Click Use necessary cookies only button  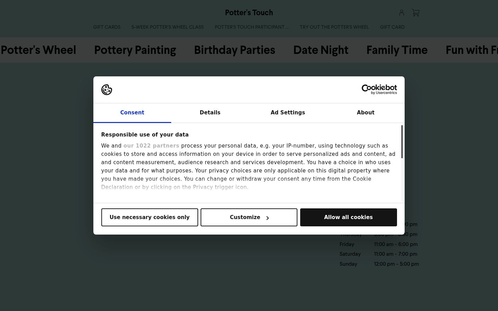pyautogui.click(x=150, y=217)
